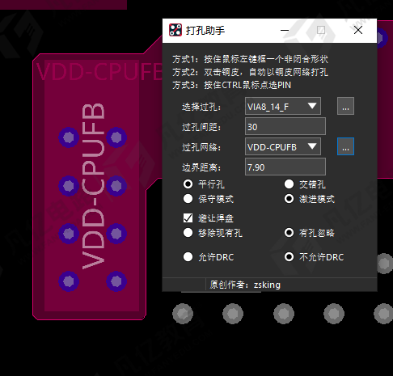Click the 过孔间距 field showing 30
393x376 pixels.
(x=285, y=126)
